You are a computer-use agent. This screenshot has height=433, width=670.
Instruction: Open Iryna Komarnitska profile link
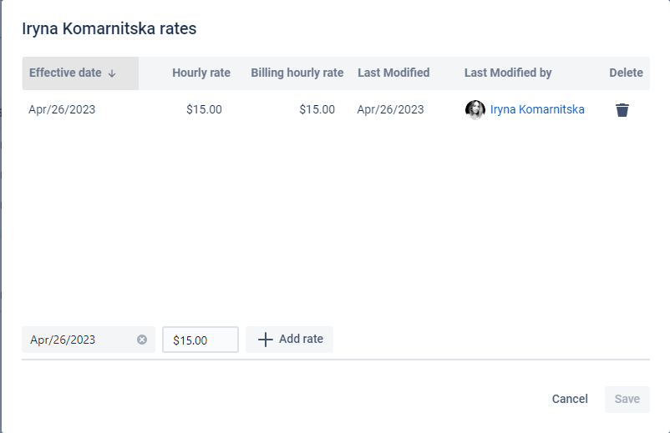coord(537,109)
